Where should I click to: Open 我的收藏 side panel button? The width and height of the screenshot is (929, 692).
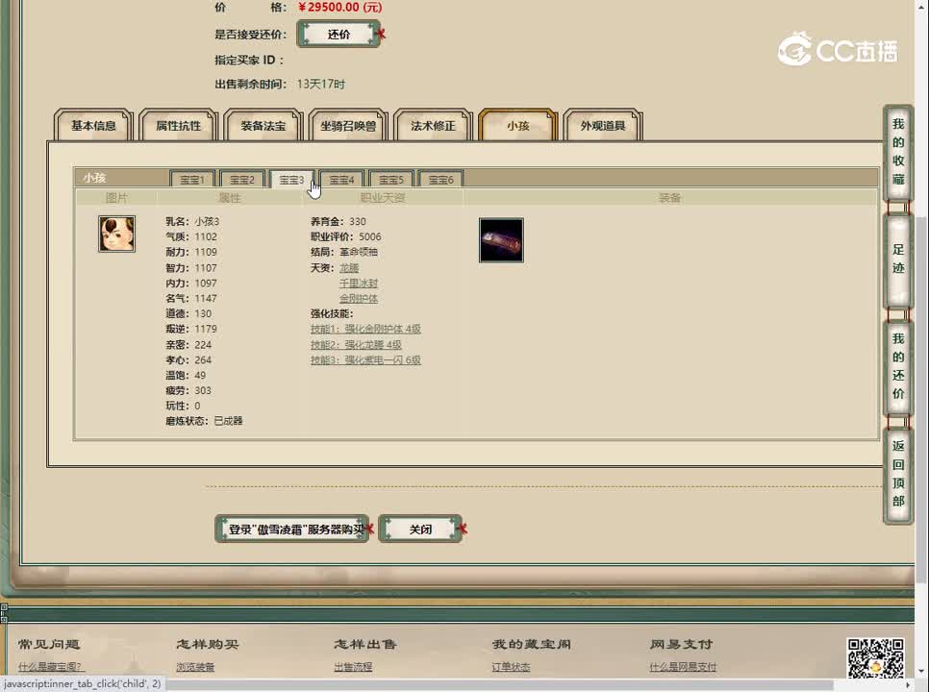click(x=897, y=152)
